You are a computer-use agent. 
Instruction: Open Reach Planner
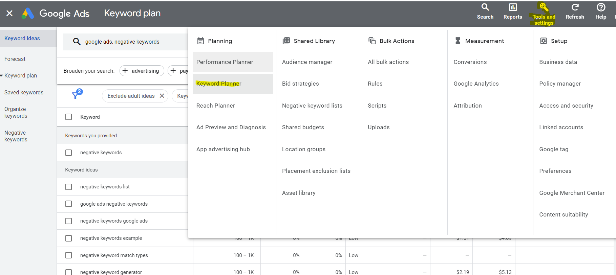(x=216, y=106)
